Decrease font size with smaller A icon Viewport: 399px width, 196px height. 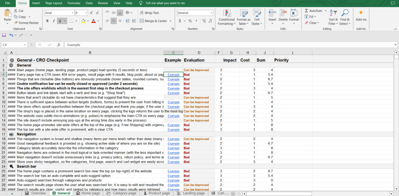98,13
